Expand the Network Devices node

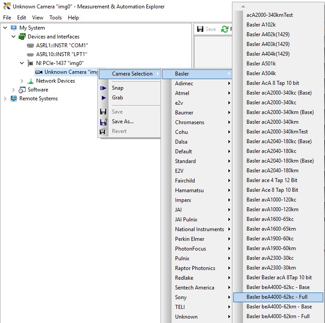[22, 81]
